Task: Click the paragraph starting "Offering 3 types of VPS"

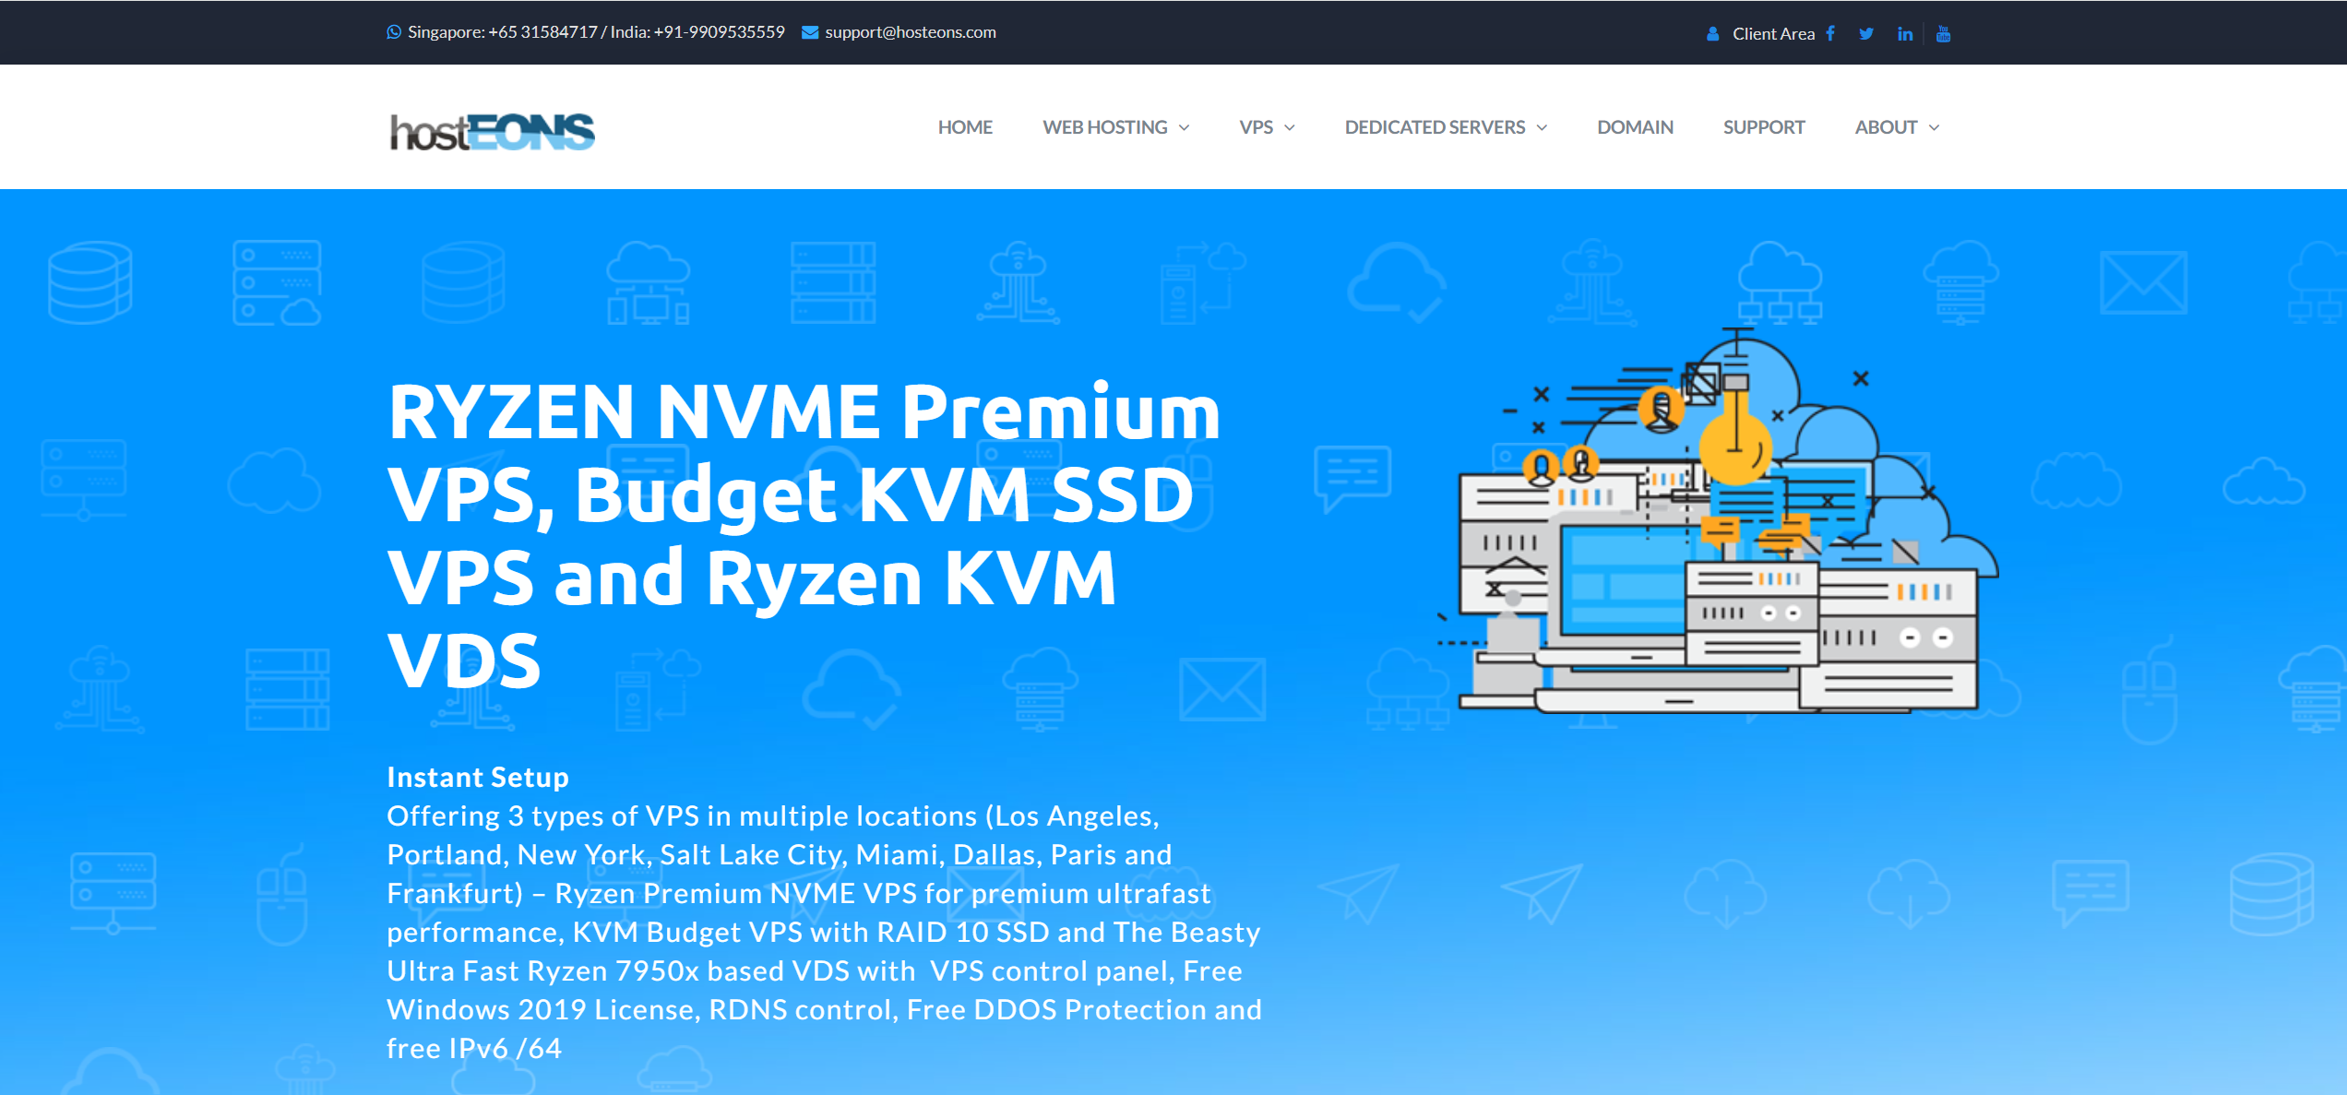Action: coord(824,932)
